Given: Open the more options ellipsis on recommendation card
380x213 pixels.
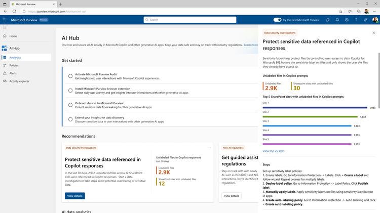Looking at the screenshot, I should [x=209, y=148].
